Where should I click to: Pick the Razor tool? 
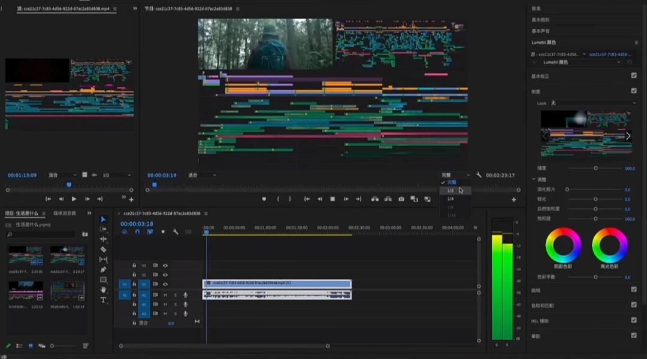point(103,250)
